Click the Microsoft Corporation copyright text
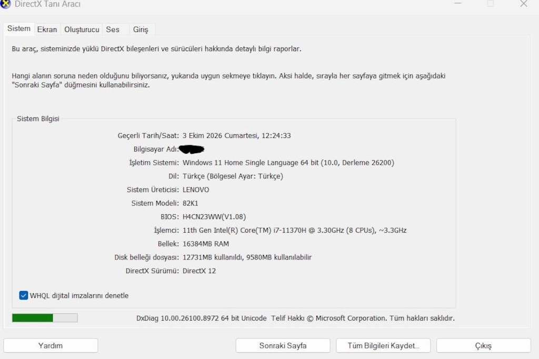Screen dimensions: 539x359 click(x=363, y=318)
